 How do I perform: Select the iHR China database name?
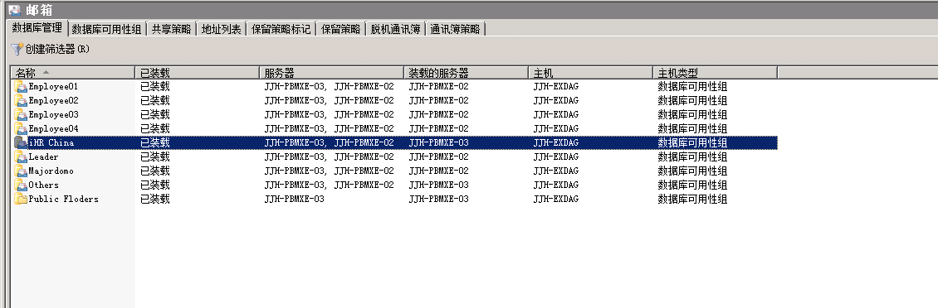point(51,142)
